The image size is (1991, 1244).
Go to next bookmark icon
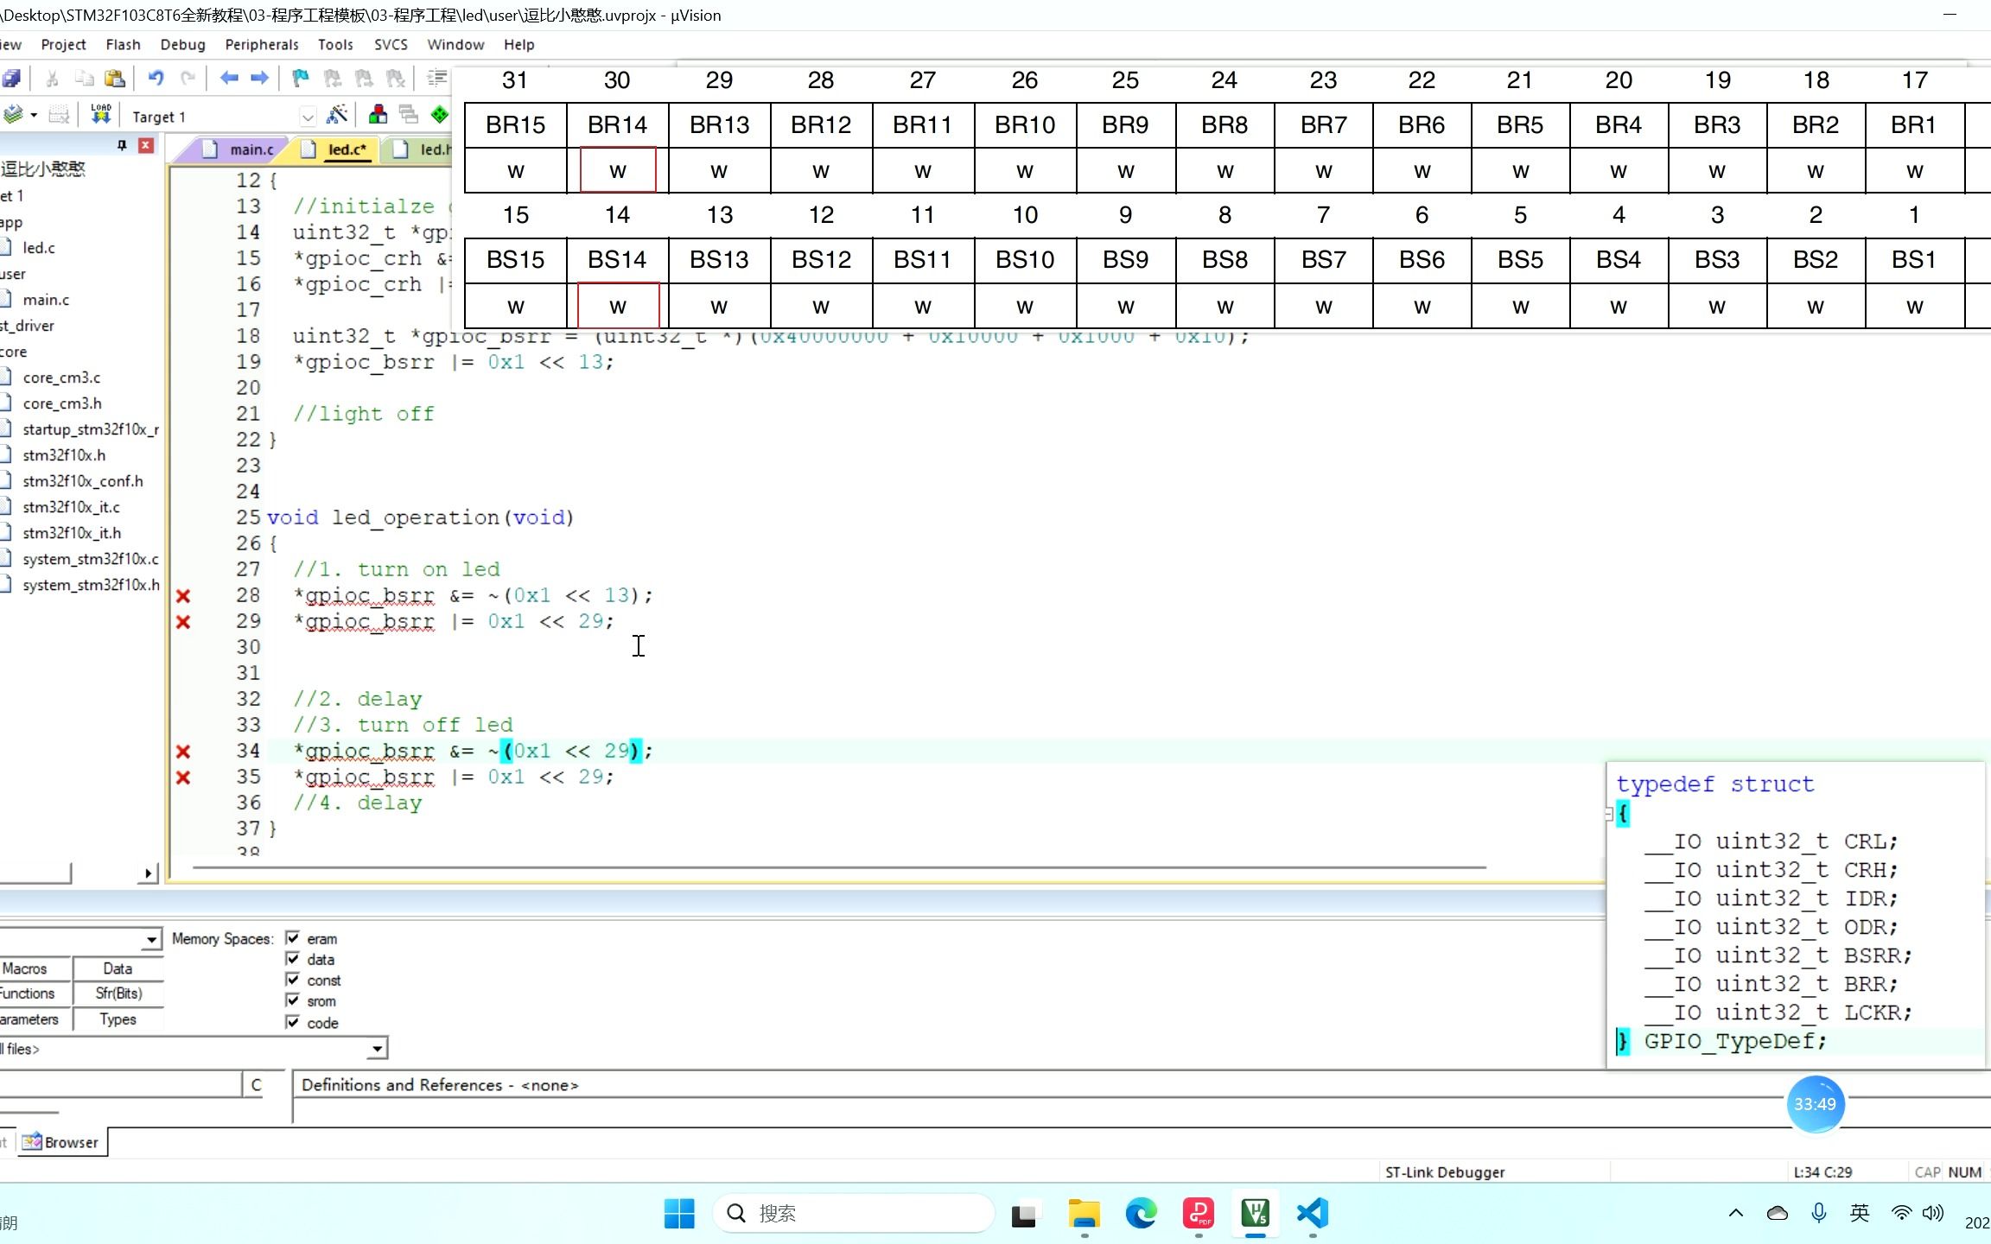[364, 79]
